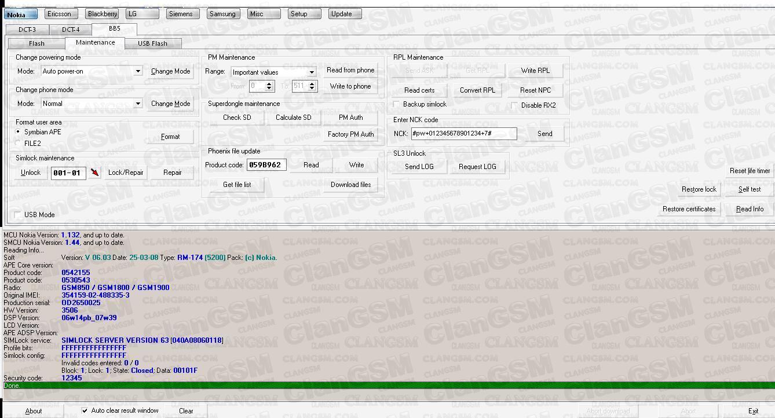Click the Self test button
The image size is (775, 418).
tap(750, 189)
